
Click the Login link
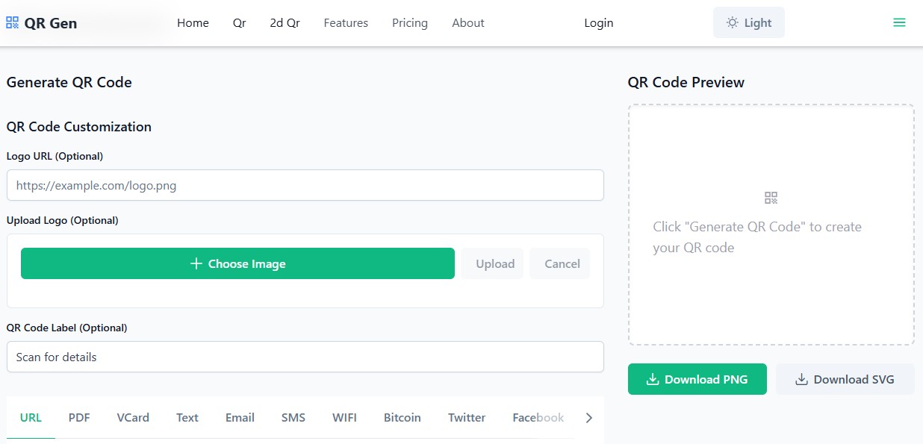(x=598, y=23)
